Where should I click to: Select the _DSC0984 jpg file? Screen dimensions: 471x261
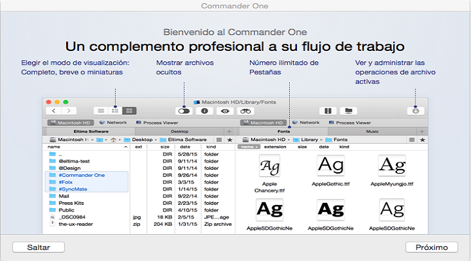[140, 217]
